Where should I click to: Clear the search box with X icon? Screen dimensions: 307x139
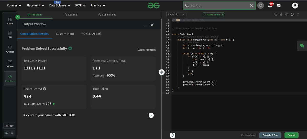pyautogui.click(x=251, y=5)
